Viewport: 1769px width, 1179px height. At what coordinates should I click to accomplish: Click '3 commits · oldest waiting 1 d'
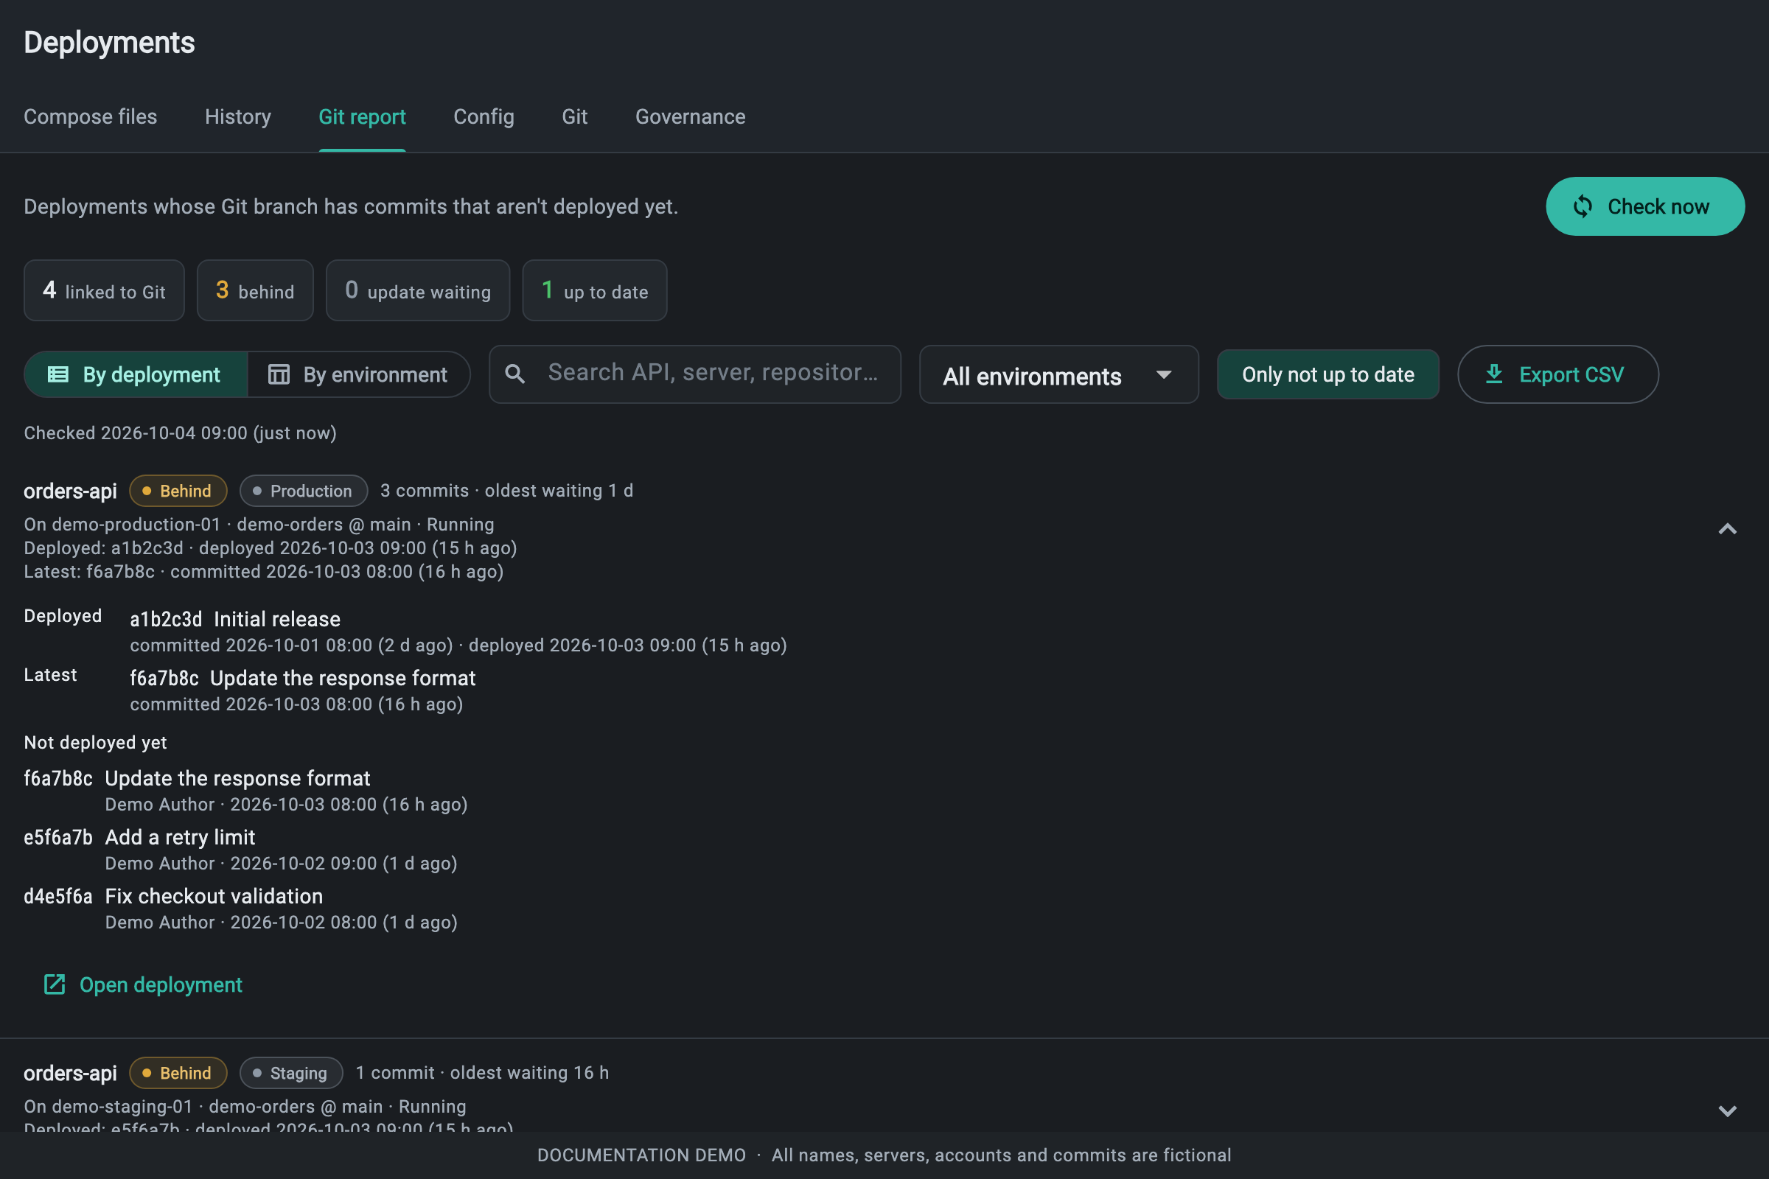(x=506, y=490)
